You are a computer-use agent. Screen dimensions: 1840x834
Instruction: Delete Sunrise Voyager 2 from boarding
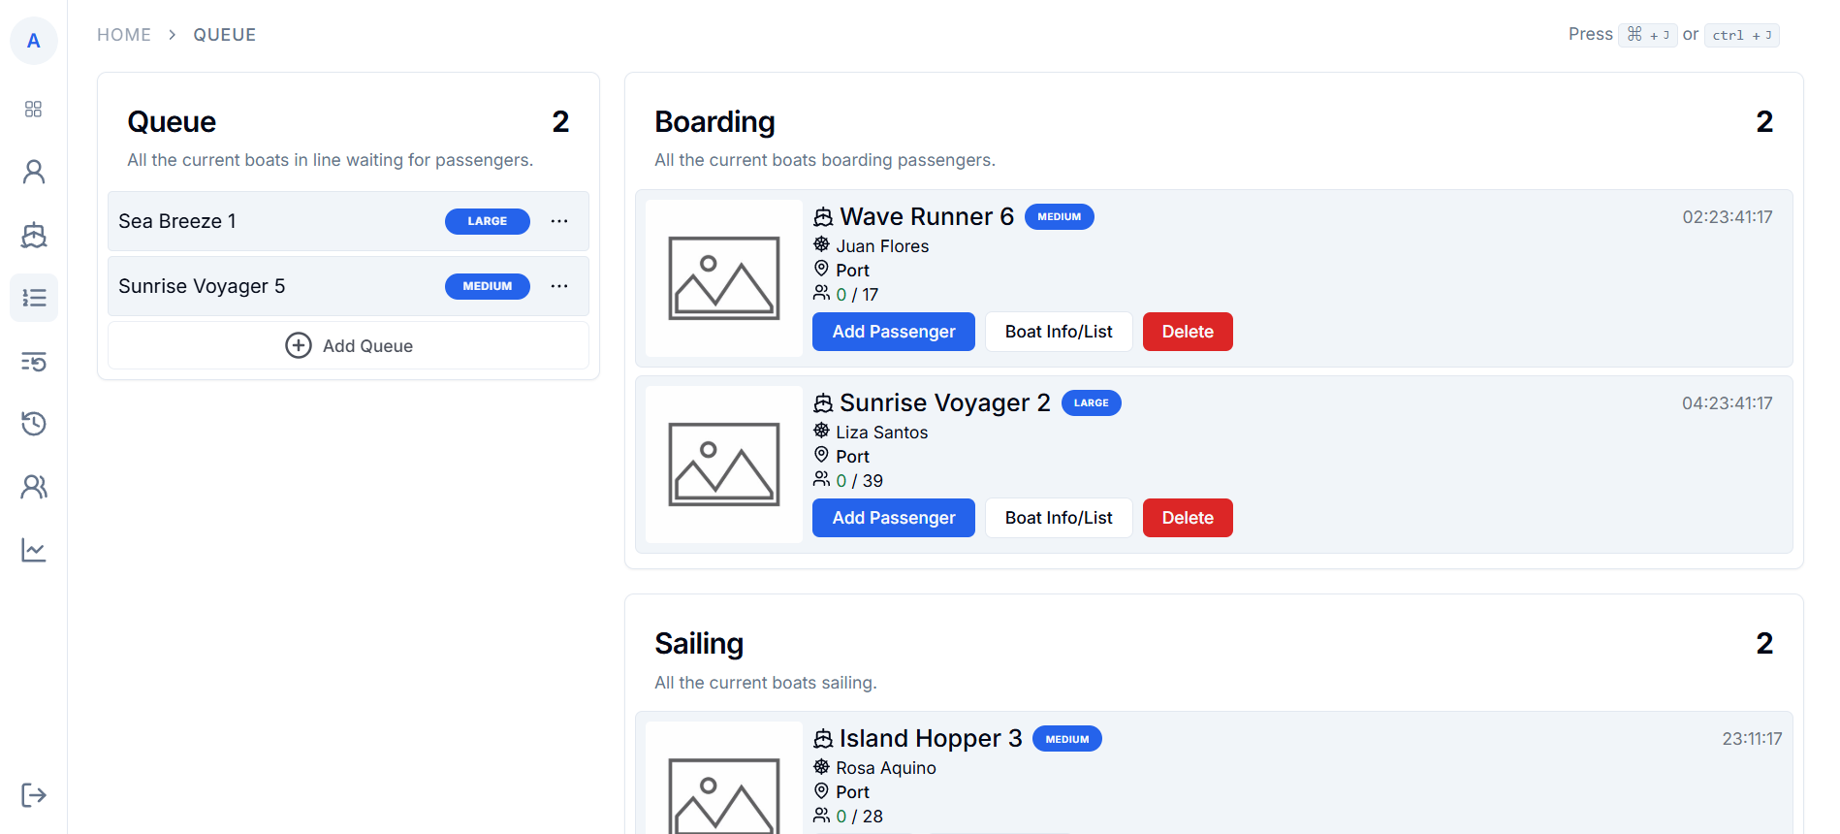pyautogui.click(x=1188, y=518)
